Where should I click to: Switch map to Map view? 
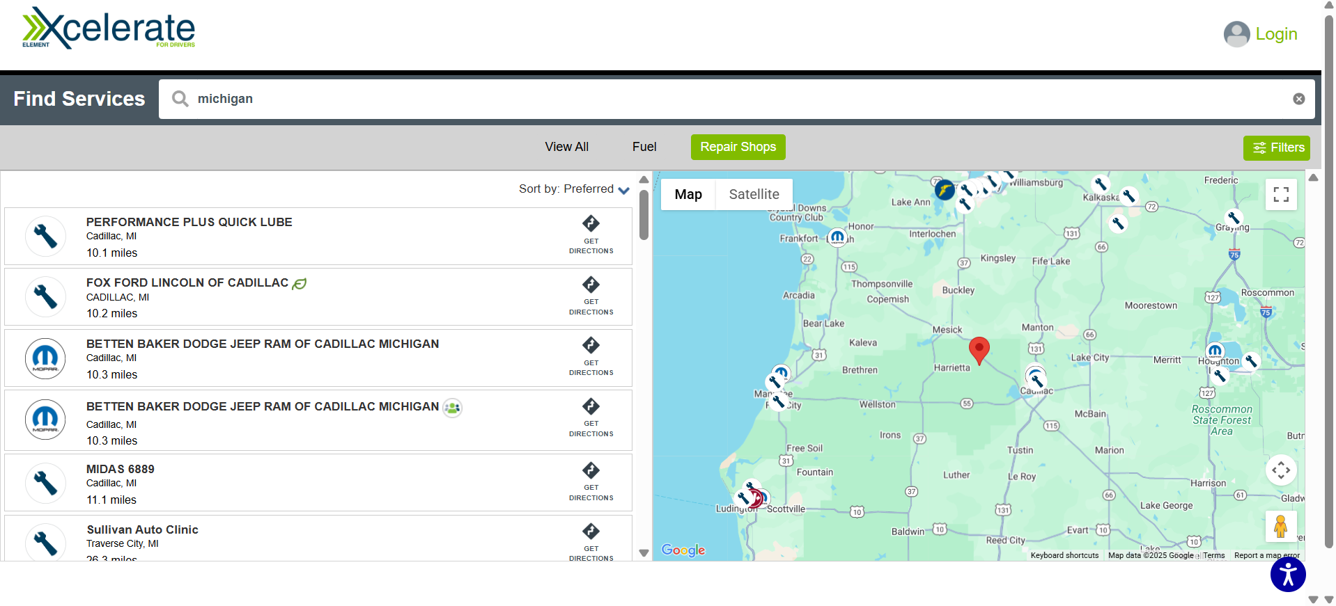pyautogui.click(x=688, y=194)
